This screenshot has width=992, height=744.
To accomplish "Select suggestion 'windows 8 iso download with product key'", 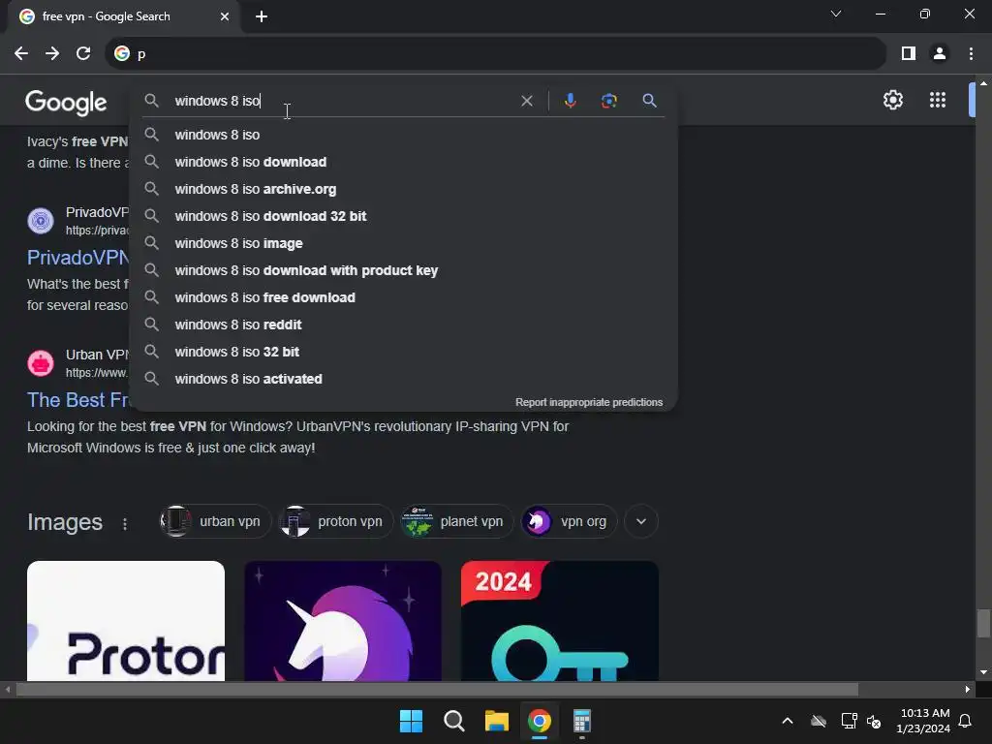I will (x=403, y=271).
